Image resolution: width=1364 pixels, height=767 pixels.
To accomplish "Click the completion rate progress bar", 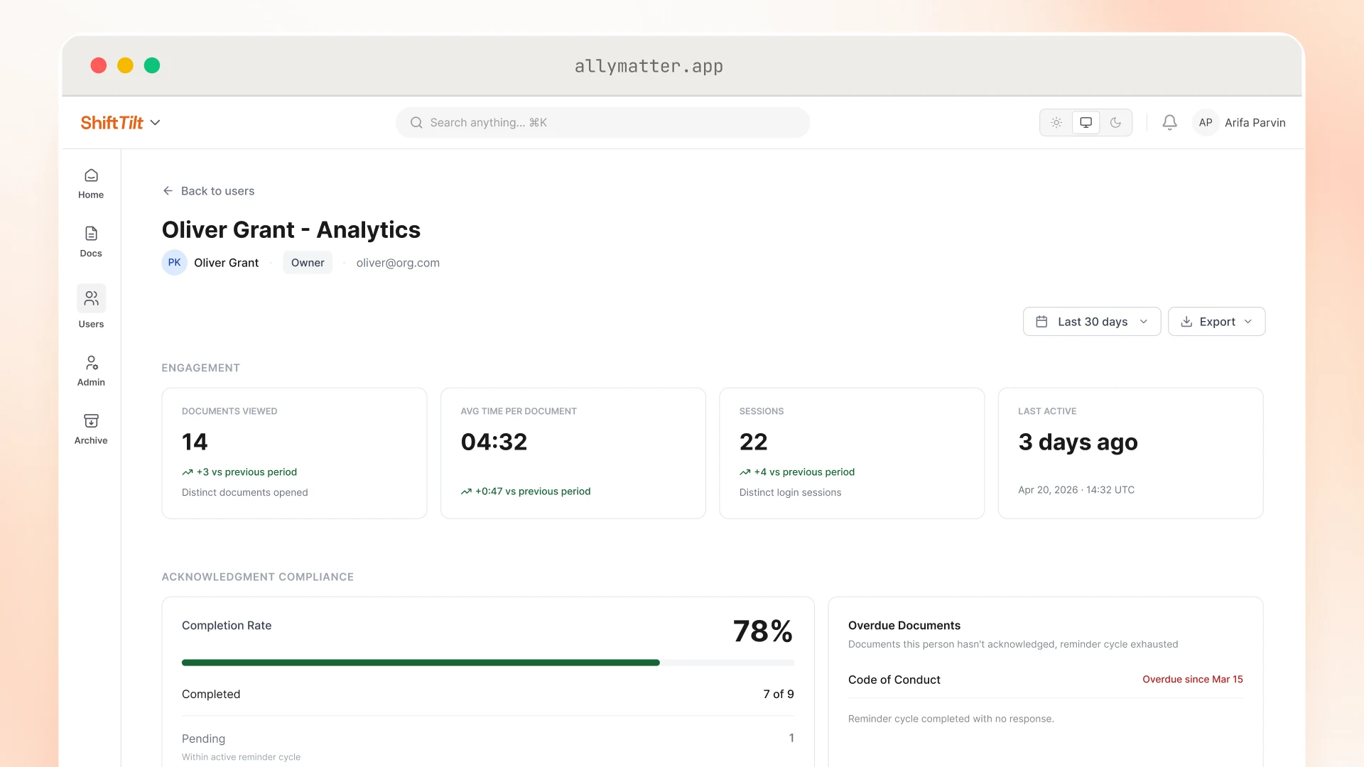I will 488,663.
